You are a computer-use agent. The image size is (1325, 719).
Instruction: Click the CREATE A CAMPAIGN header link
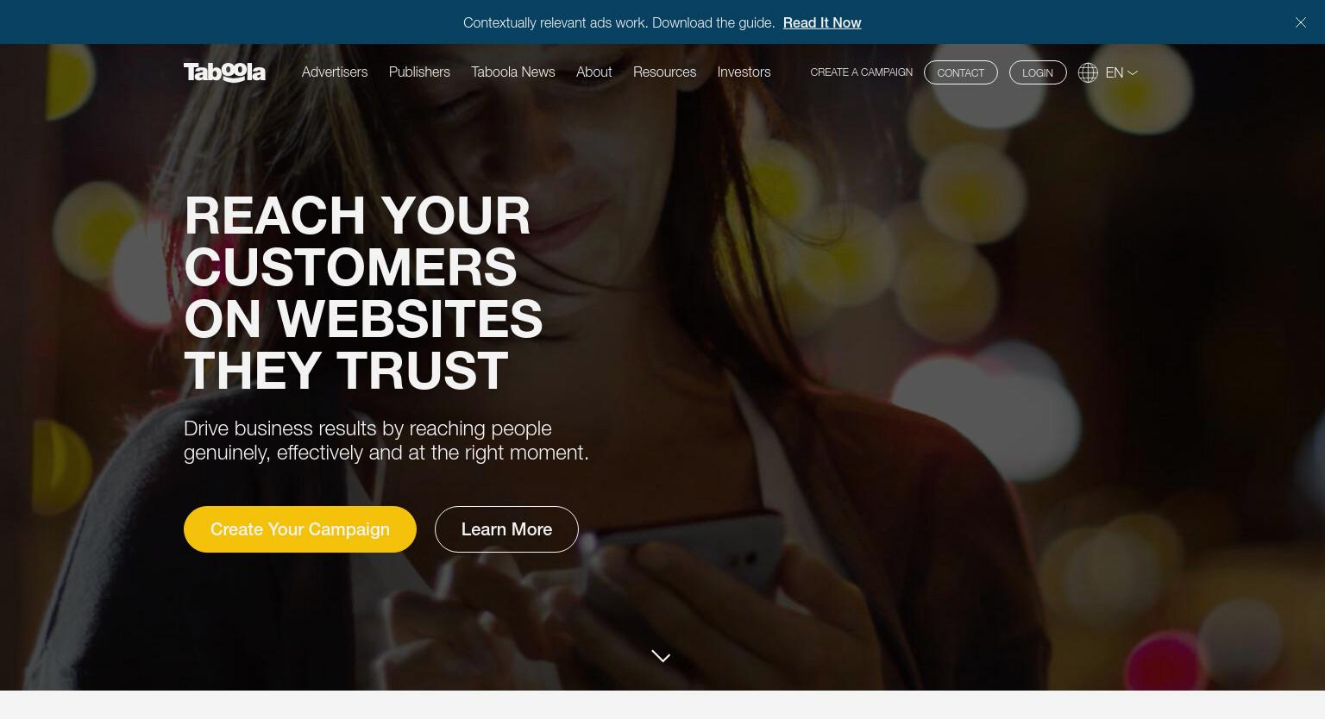(x=861, y=72)
